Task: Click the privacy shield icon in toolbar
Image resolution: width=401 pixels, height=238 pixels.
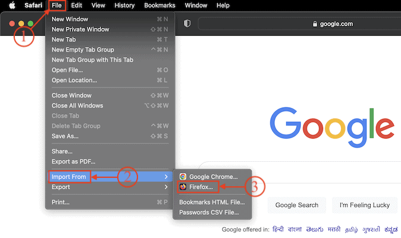Action: pyautogui.click(x=187, y=24)
